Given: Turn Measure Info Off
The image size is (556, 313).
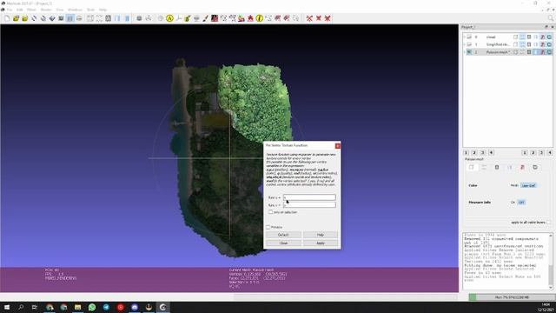Looking at the screenshot, I should [521, 203].
